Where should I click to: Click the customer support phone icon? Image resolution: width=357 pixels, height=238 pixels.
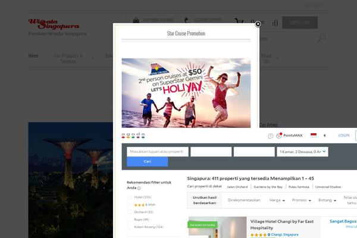coord(186,20)
